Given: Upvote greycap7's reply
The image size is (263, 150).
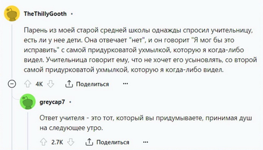Looking at the screenshot, I should pos(44,142).
